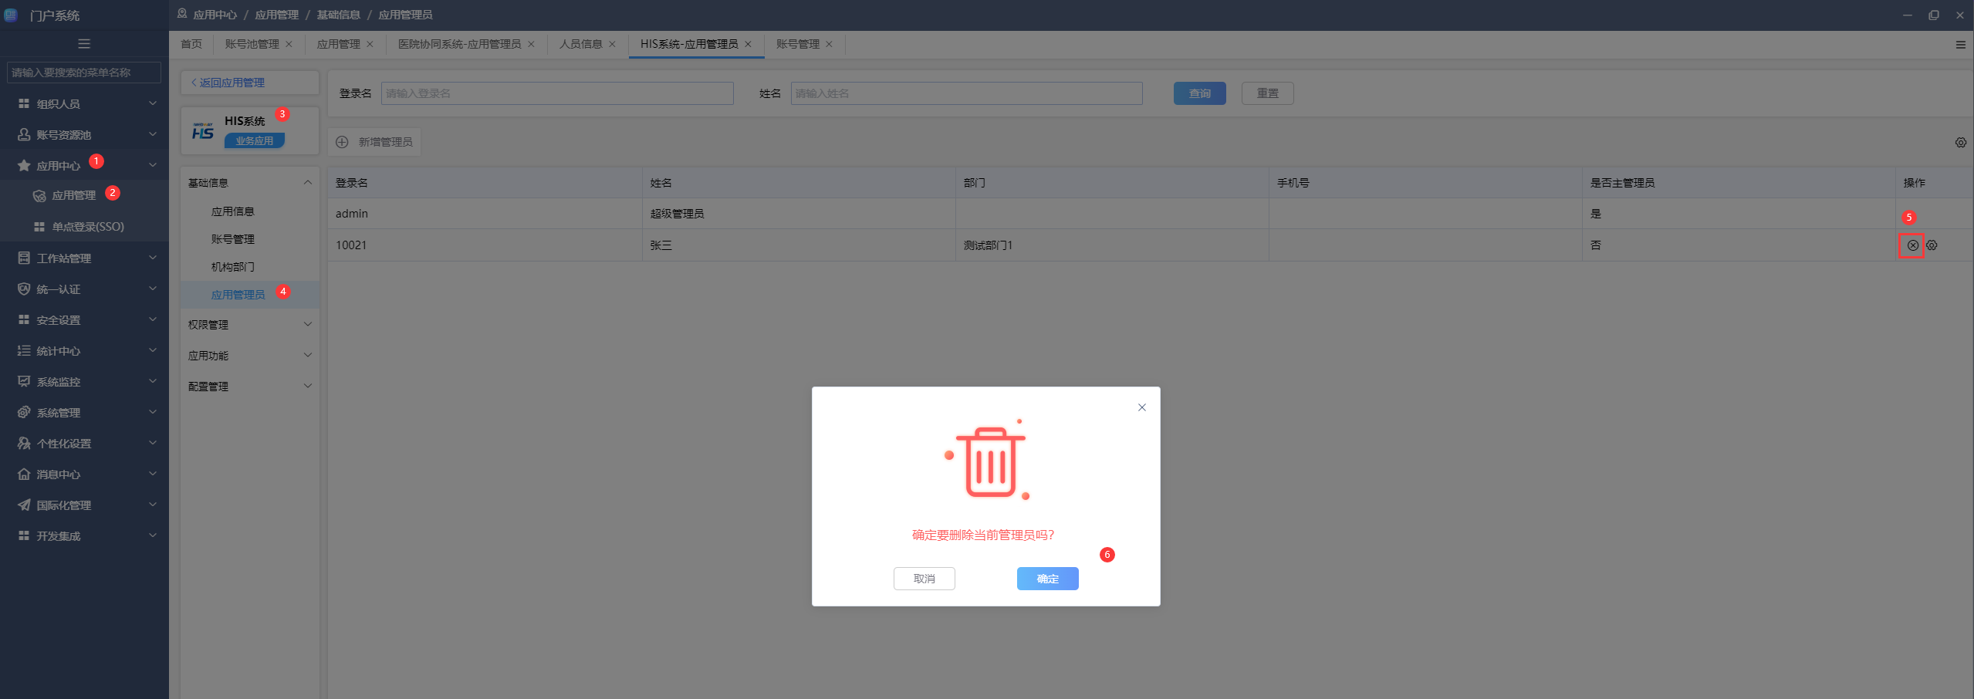
Task: Close the 医院协同系统-应用管理员 tab
Action: pos(531,44)
